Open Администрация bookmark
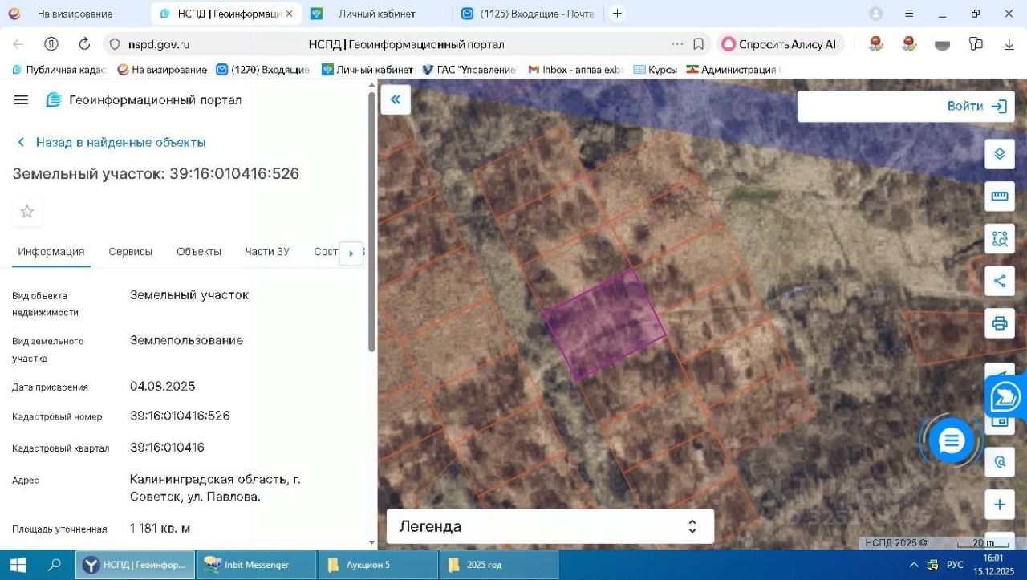The height and width of the screenshot is (580, 1027). point(733,70)
